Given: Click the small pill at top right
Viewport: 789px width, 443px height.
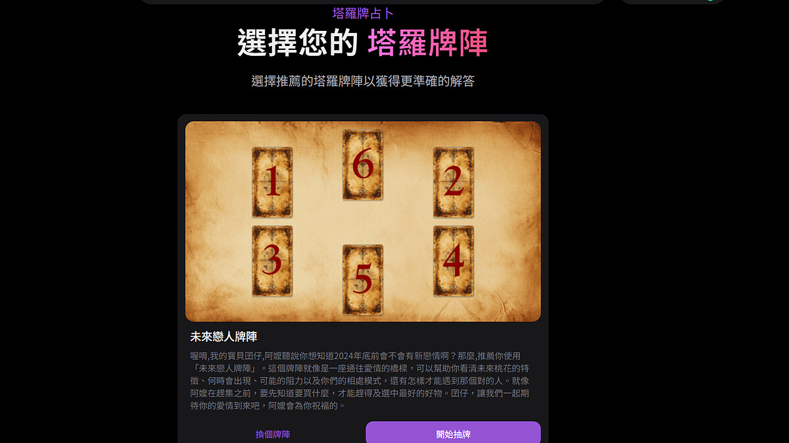Looking at the screenshot, I should pyautogui.click(x=673, y=2).
